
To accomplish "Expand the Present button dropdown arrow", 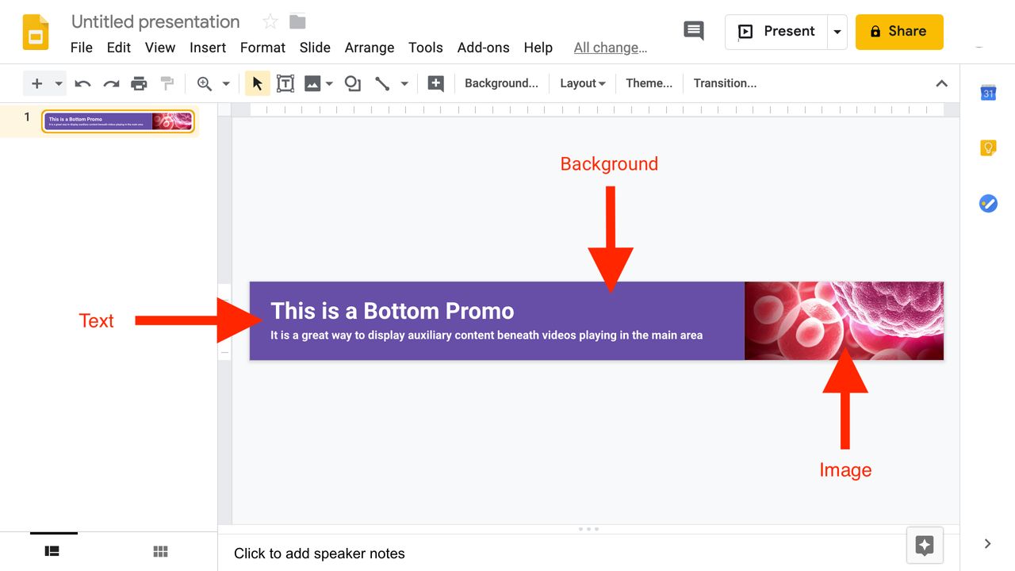I will coord(838,32).
